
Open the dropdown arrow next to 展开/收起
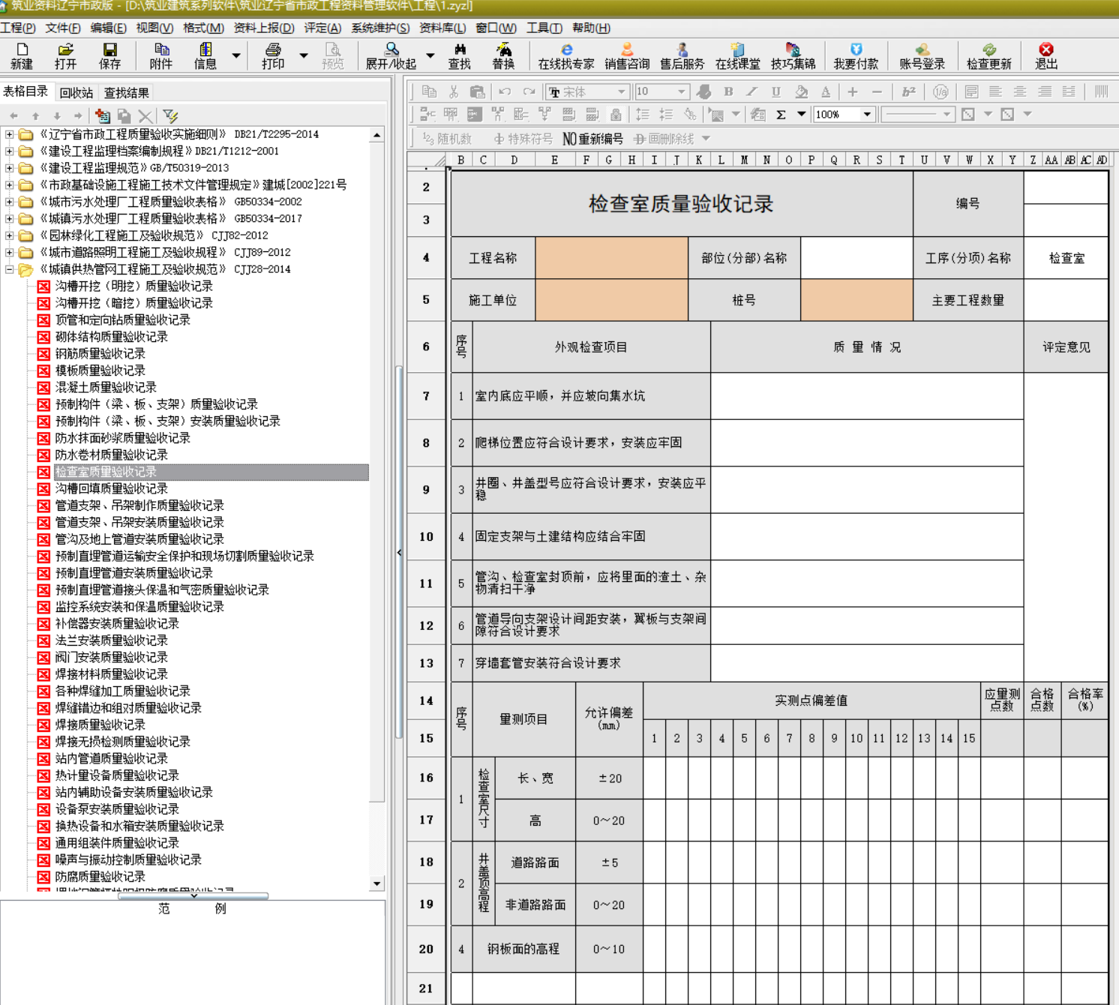[430, 55]
